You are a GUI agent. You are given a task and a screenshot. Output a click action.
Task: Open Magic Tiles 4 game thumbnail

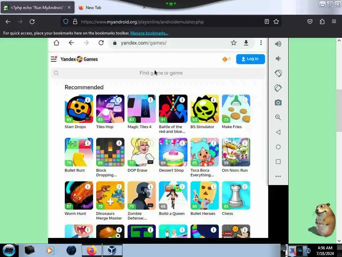pos(142,109)
